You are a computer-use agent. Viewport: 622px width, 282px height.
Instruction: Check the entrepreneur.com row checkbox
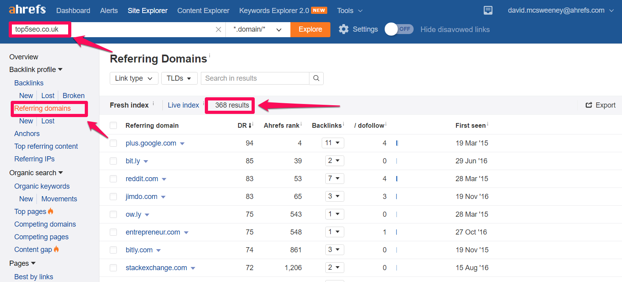[x=113, y=232]
